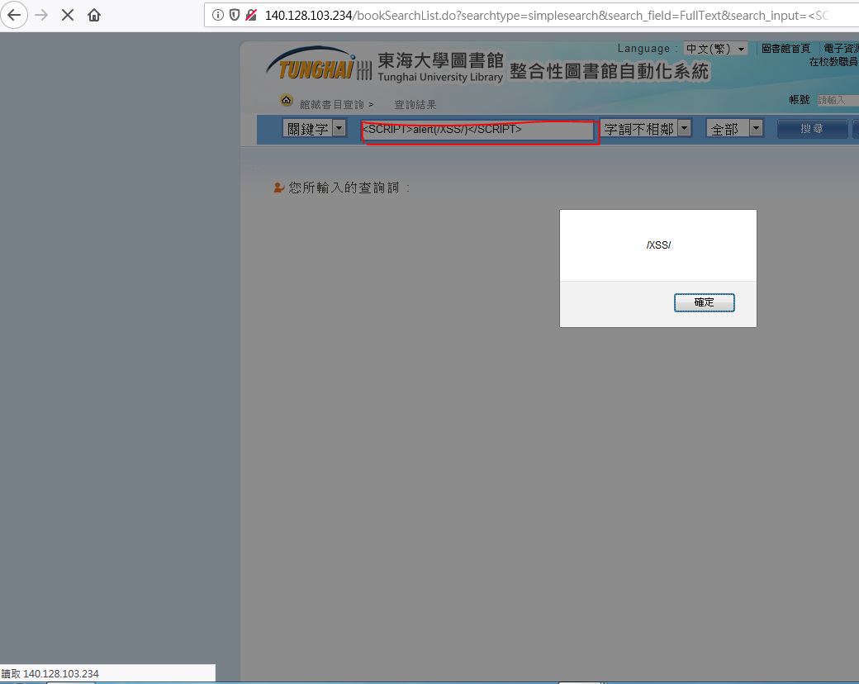Open the 館藏書目查詢 breadcrumb link

pyautogui.click(x=332, y=104)
